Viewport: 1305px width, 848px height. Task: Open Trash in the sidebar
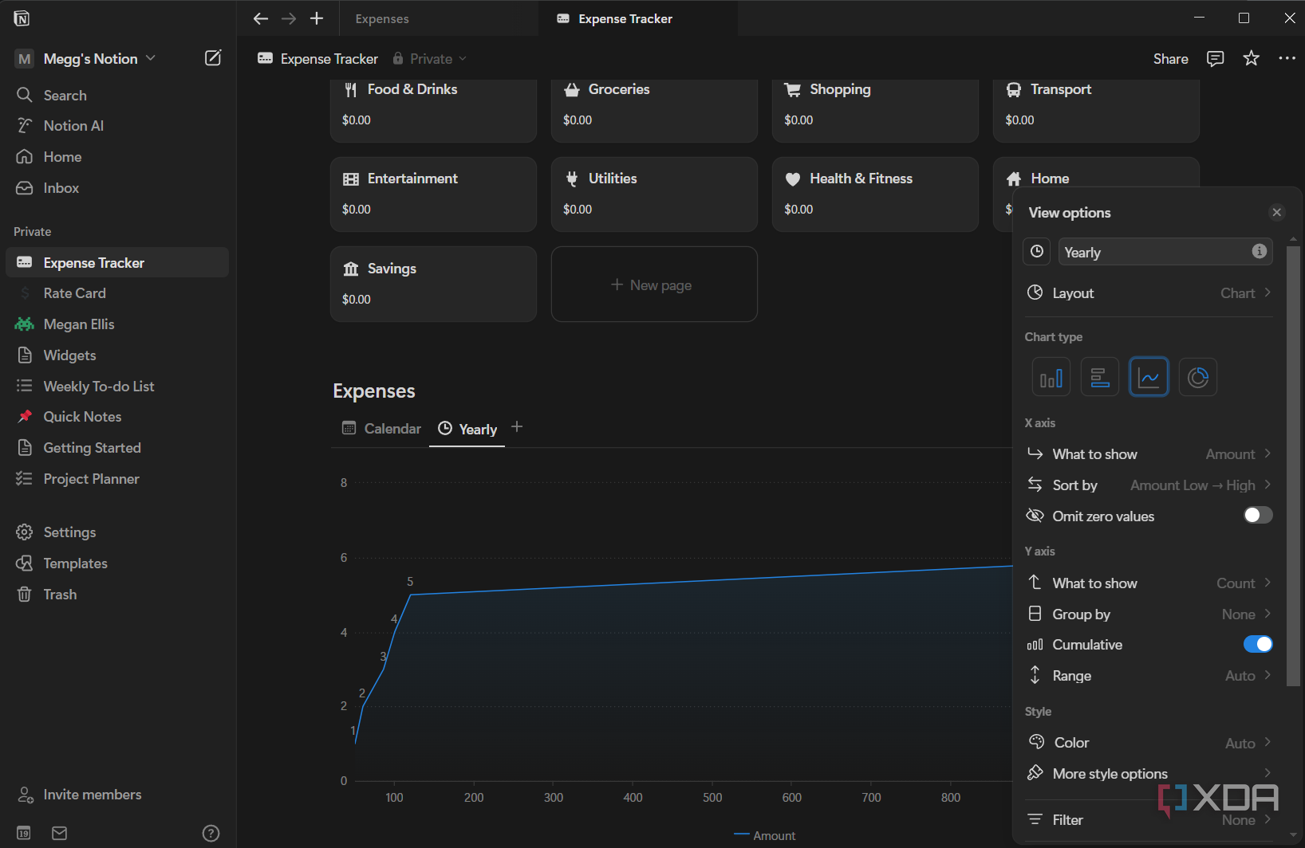pos(117,595)
